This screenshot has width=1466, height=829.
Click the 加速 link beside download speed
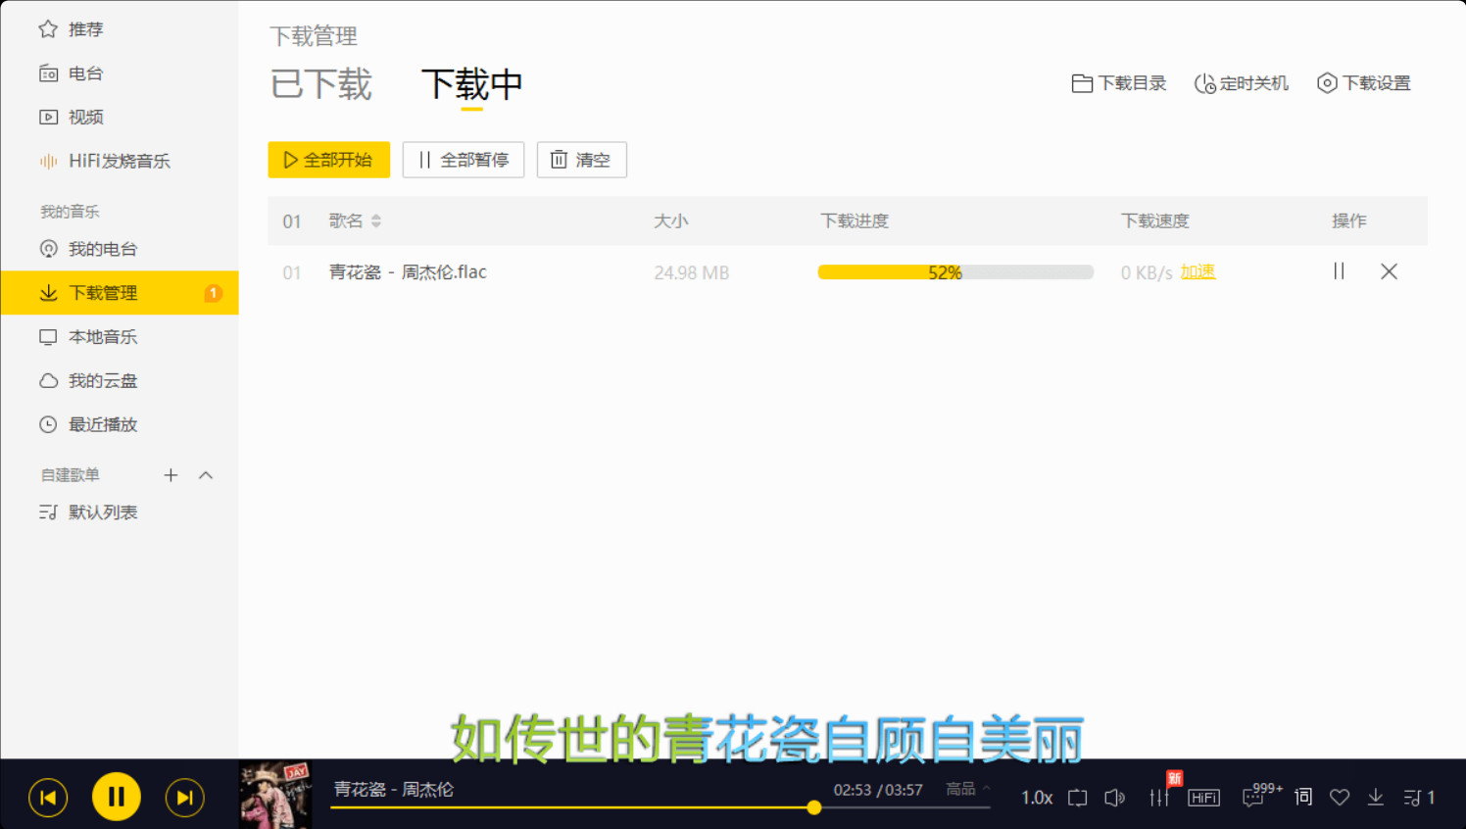[x=1197, y=271]
